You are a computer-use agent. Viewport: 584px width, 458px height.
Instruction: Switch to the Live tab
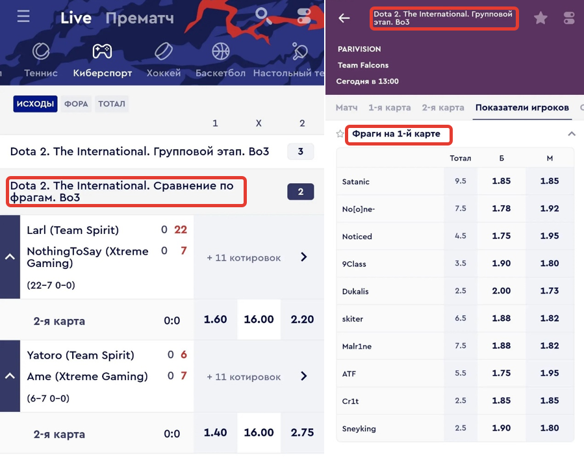coord(76,18)
